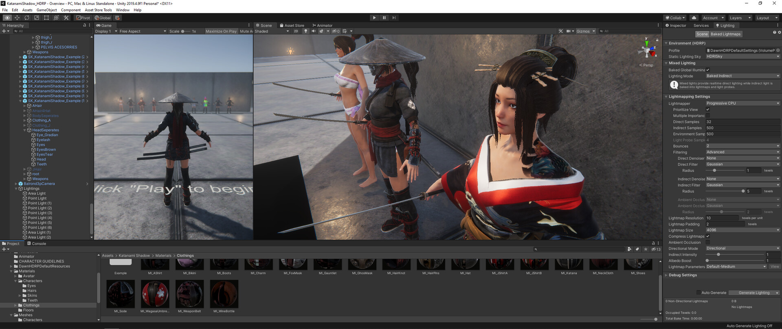This screenshot has width=782, height=329.
Task: Select the Move tool
Action: click(x=17, y=18)
